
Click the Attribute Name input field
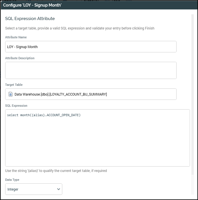(91, 47)
